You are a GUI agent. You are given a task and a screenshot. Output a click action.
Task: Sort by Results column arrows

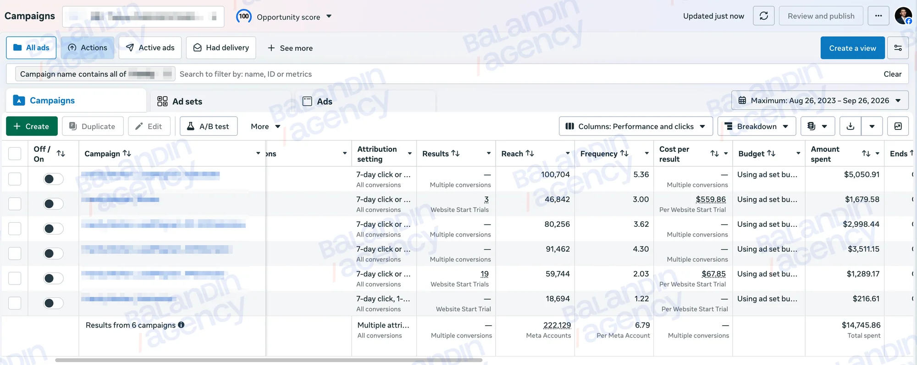(x=455, y=153)
